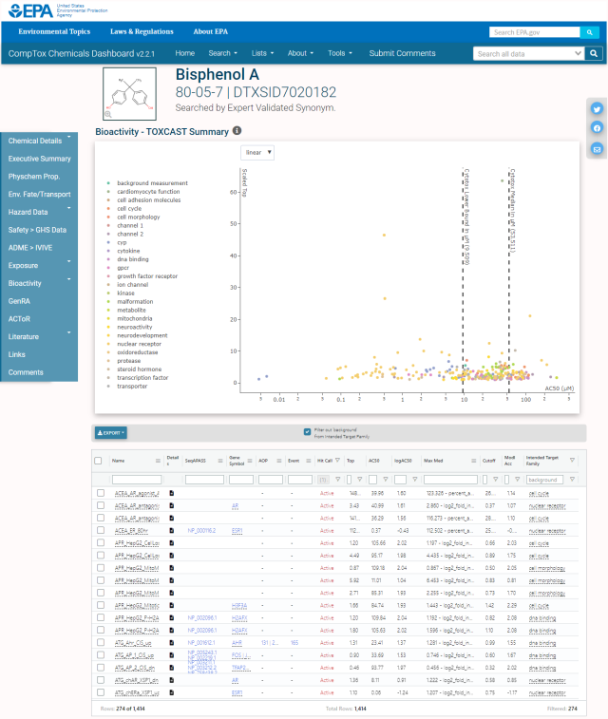Toggle the 'Filter out background' checkbox
The height and width of the screenshot is (719, 608).
tap(307, 432)
